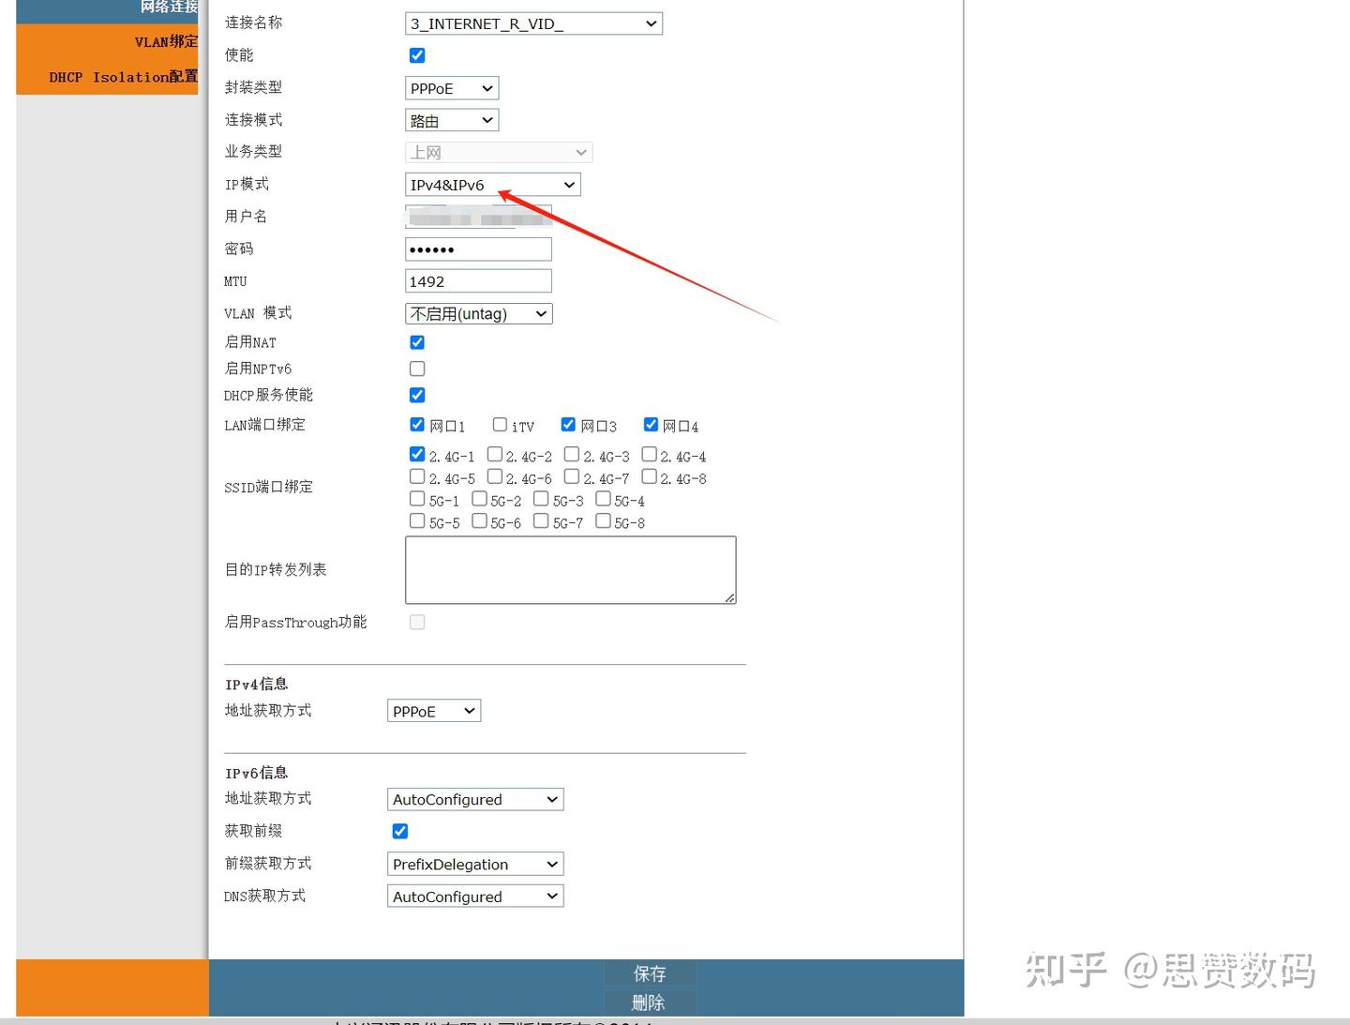Check the iTV LAN port checkbox
1350x1025 pixels.
500,425
